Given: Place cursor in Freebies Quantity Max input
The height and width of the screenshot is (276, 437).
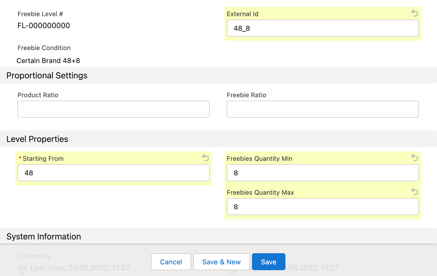Looking at the screenshot, I should [x=323, y=207].
